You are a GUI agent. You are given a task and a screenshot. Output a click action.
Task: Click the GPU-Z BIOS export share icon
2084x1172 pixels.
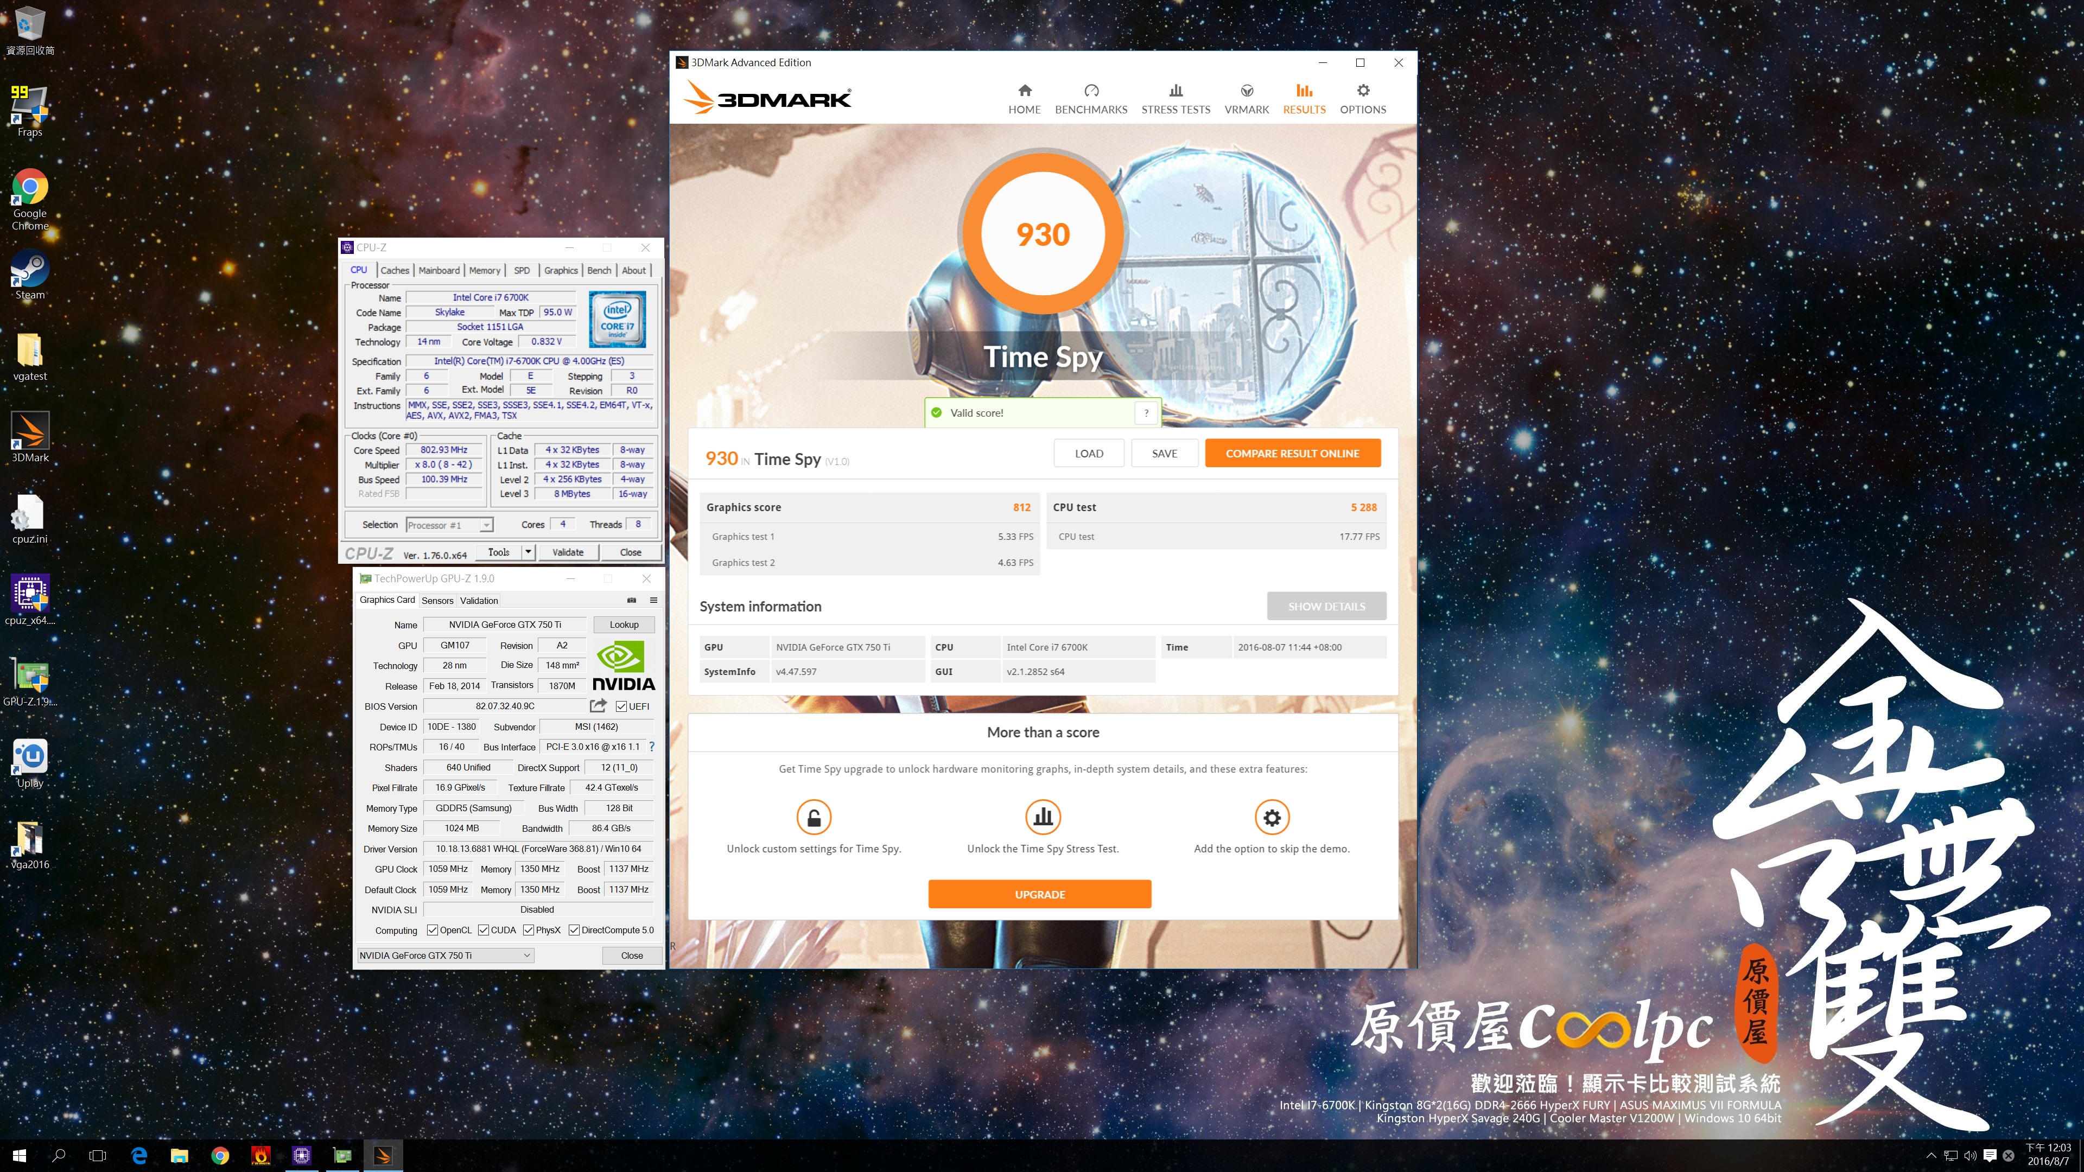coord(598,705)
